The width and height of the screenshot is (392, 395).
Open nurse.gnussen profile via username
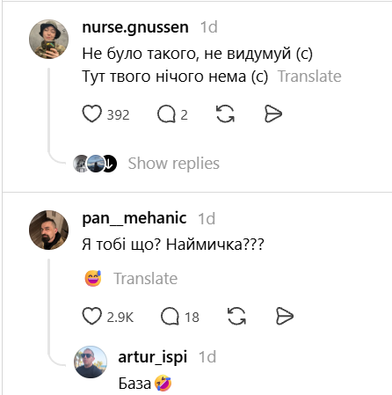tap(135, 27)
